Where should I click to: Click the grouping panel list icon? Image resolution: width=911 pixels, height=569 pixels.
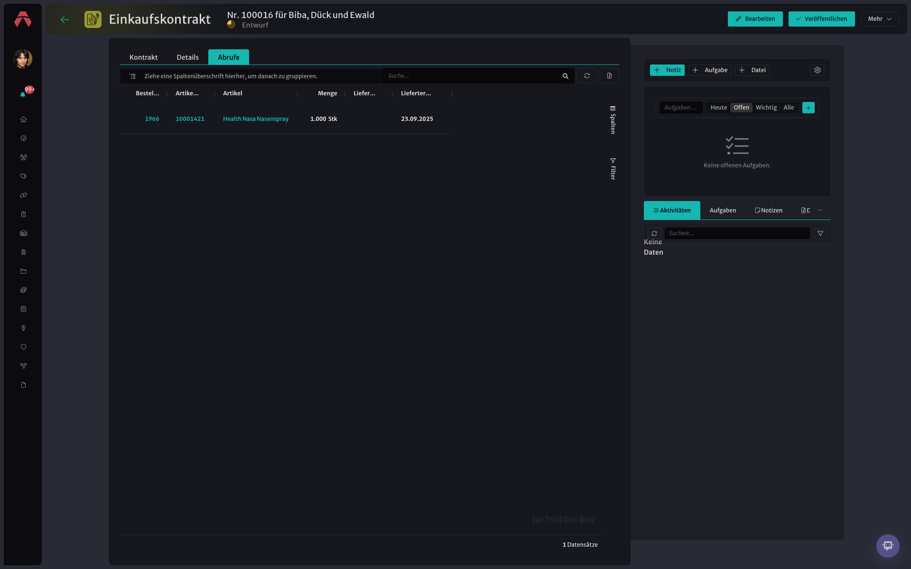pos(132,76)
